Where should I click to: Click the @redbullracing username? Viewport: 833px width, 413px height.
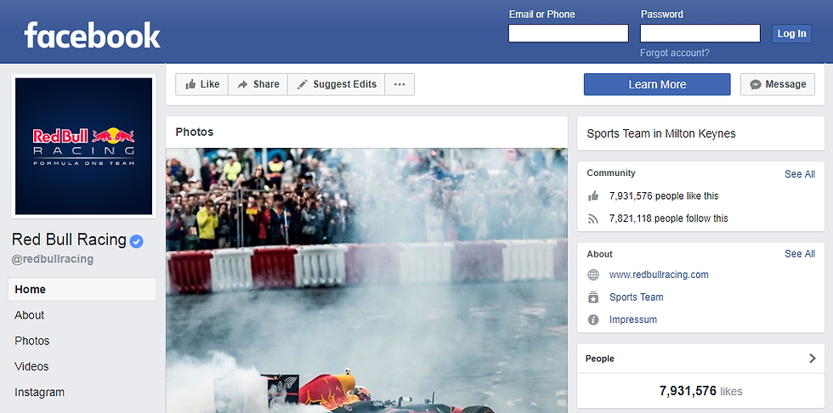53,259
